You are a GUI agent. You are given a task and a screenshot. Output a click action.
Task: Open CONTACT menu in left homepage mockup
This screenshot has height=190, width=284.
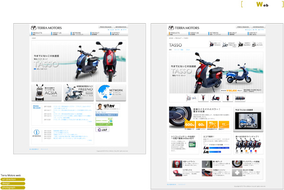(x=115, y=33)
